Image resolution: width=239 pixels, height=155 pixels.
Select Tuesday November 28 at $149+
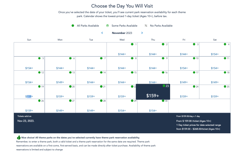(x=91, y=106)
